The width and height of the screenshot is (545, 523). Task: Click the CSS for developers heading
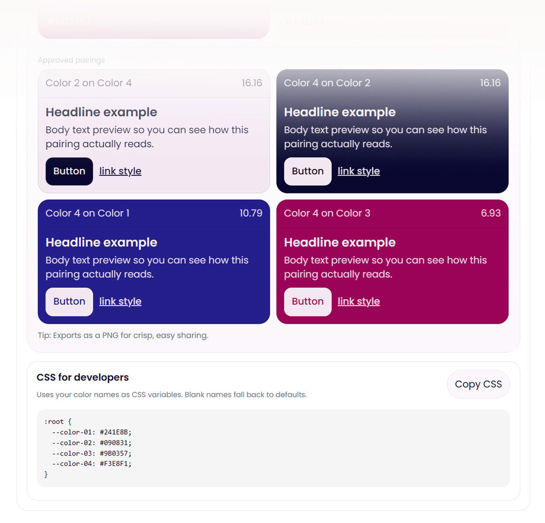click(x=82, y=377)
